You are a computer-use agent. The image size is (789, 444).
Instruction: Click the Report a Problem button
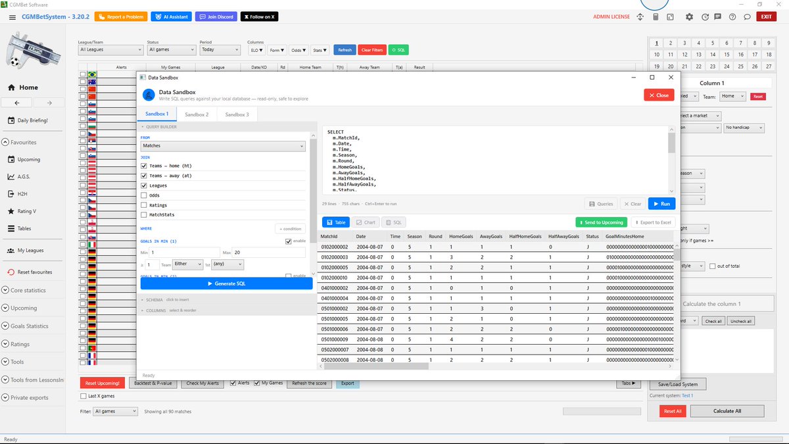tap(121, 16)
